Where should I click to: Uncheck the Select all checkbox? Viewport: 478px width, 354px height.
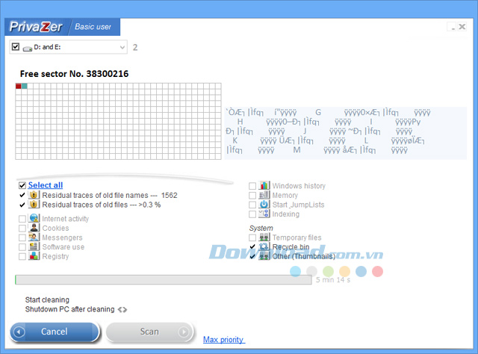[22, 185]
